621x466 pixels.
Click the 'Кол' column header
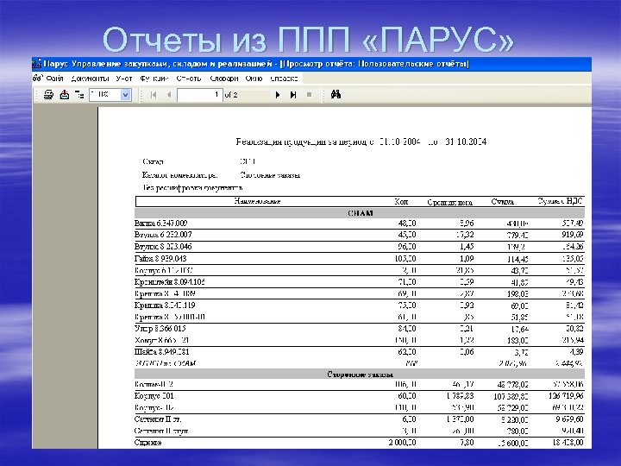[x=401, y=201]
